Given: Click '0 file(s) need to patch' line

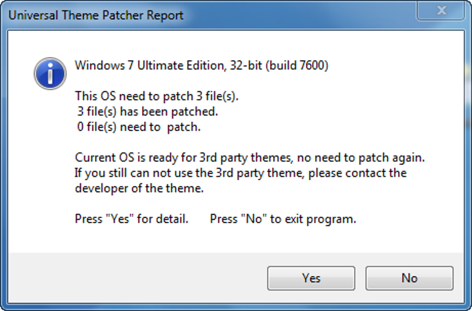Looking at the screenshot, I should [139, 127].
